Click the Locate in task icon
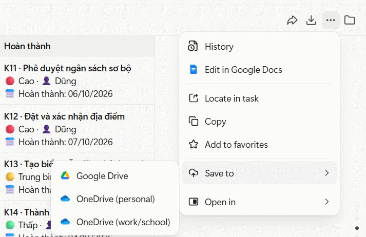Viewport: 366px width, 237px height. coord(194,98)
